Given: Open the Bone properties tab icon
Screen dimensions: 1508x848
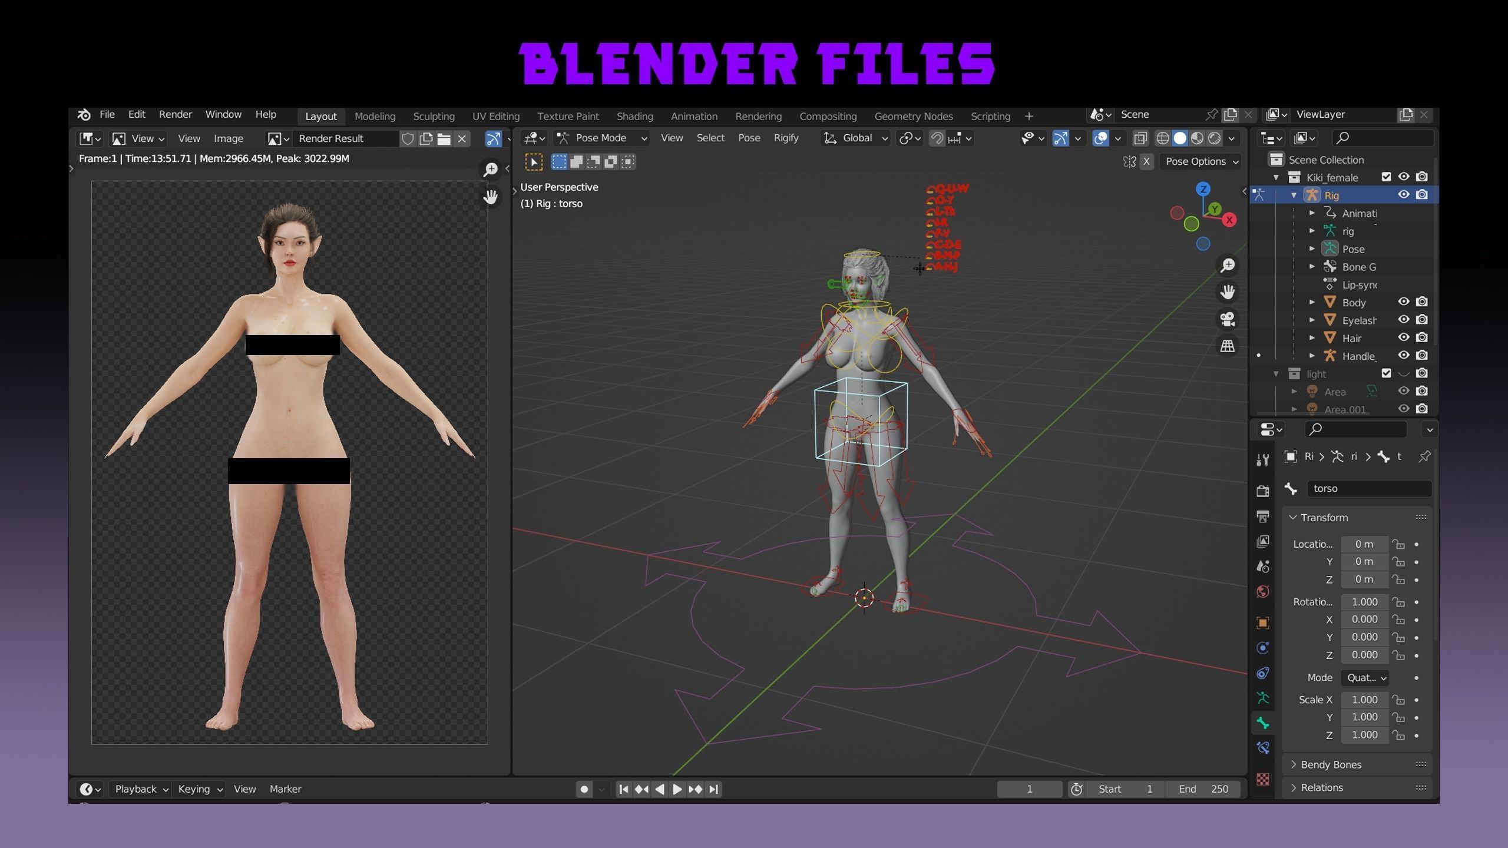Looking at the screenshot, I should point(1262,723).
